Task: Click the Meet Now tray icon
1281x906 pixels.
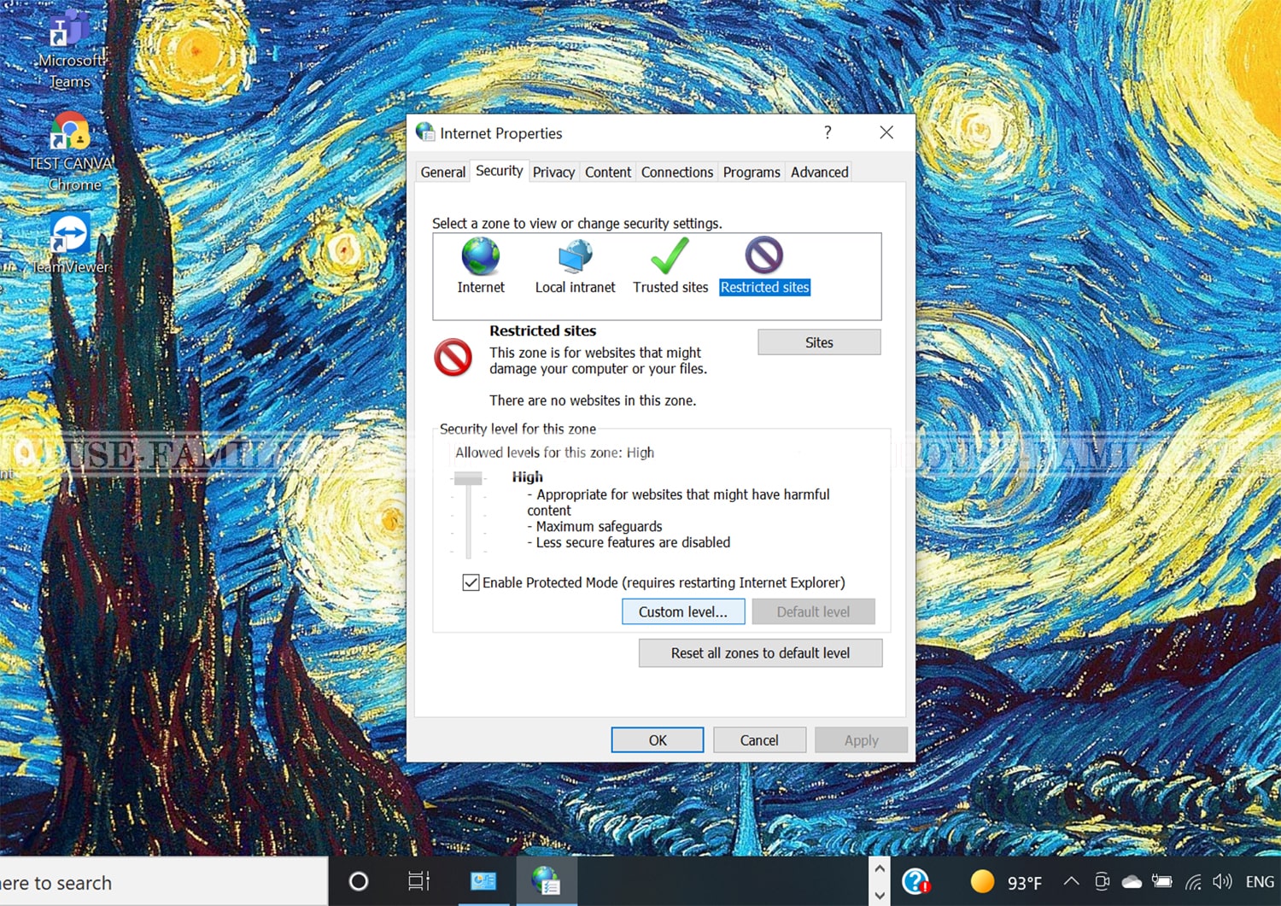Action: tap(1103, 881)
